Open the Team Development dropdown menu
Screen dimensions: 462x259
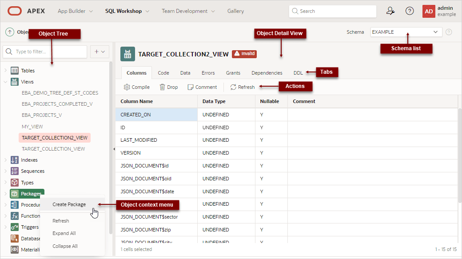tap(188, 11)
